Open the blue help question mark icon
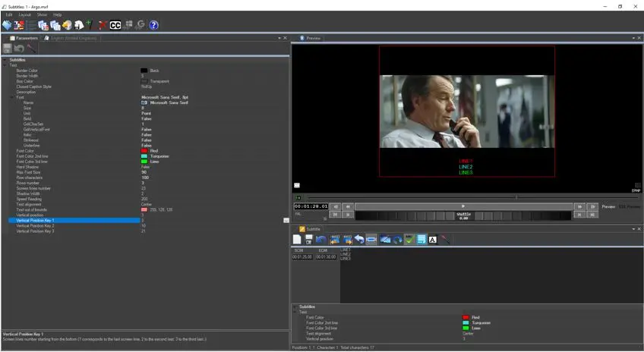This screenshot has width=644, height=352. (153, 25)
